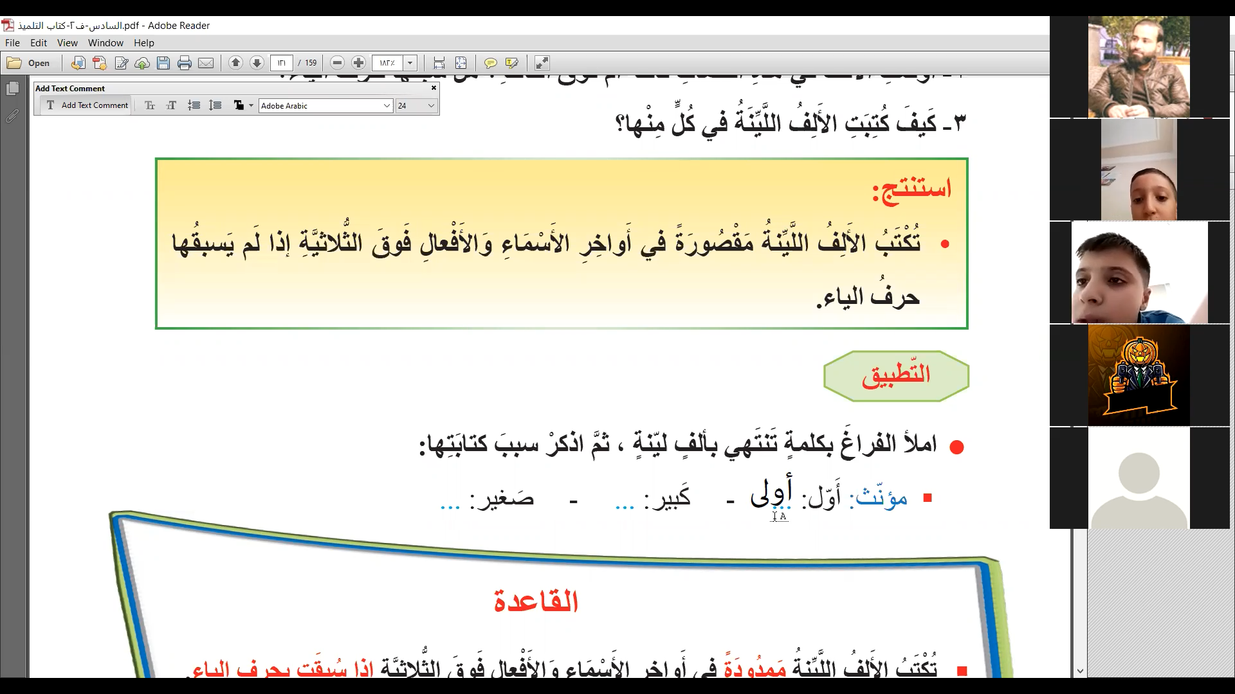The height and width of the screenshot is (694, 1235).
Task: Click the typed word أولى
Action: (771, 493)
